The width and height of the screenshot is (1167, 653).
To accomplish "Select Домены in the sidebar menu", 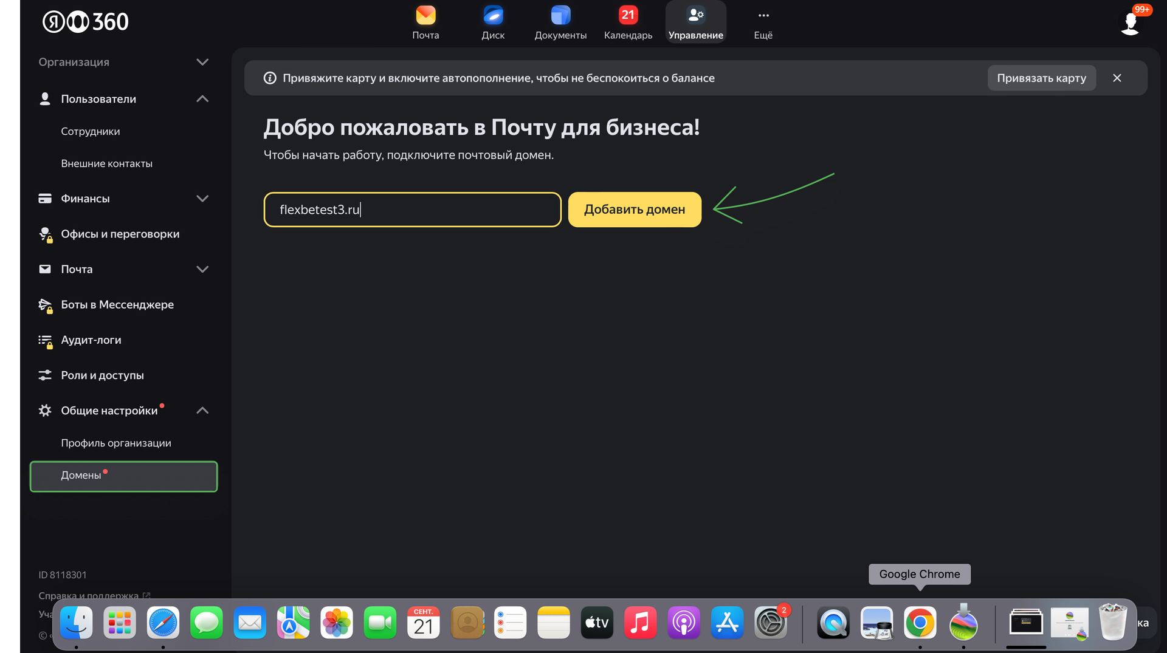I will (x=81, y=475).
